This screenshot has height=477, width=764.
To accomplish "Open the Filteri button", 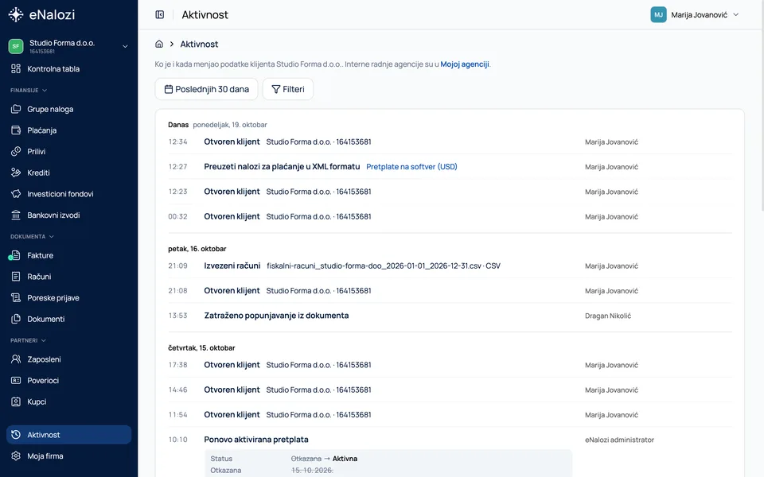I will (x=288, y=89).
